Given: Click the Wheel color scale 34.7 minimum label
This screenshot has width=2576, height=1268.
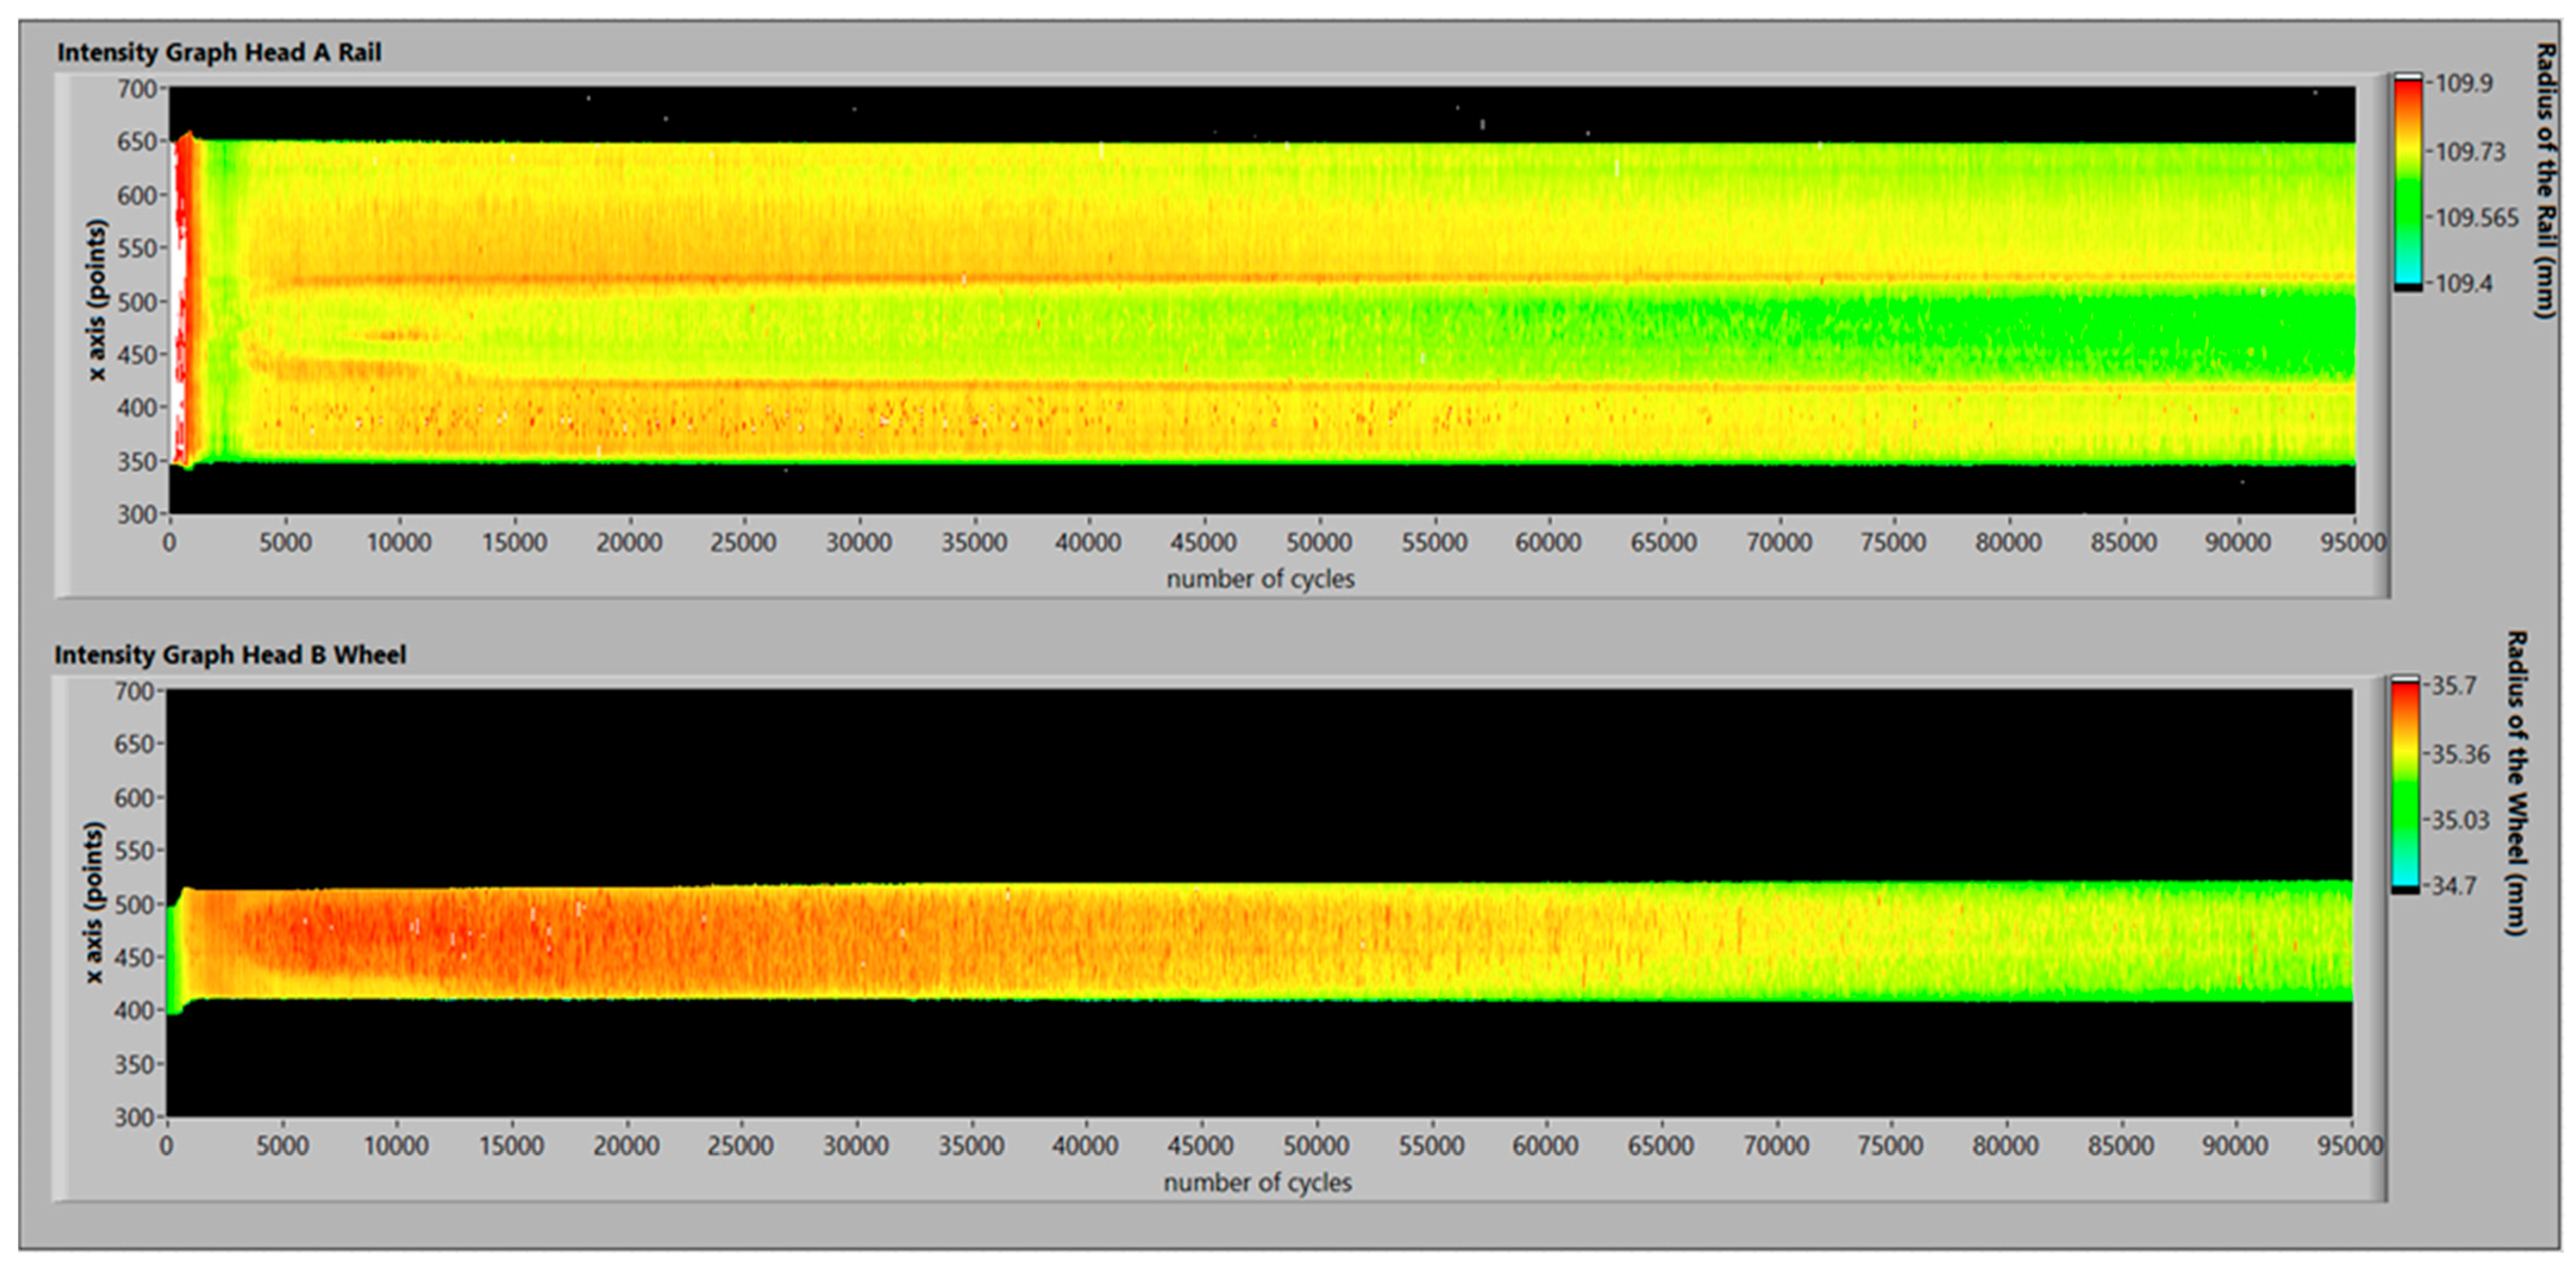Looking at the screenshot, I should click(2454, 886).
